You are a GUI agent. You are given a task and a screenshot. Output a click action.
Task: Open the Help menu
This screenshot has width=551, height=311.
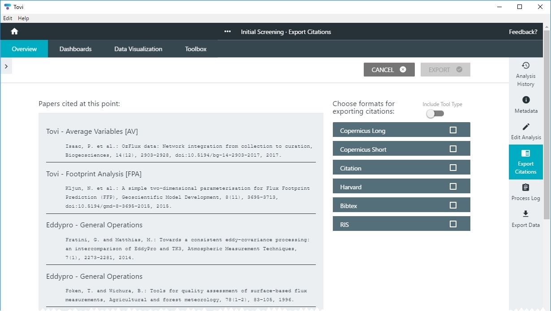[23, 18]
